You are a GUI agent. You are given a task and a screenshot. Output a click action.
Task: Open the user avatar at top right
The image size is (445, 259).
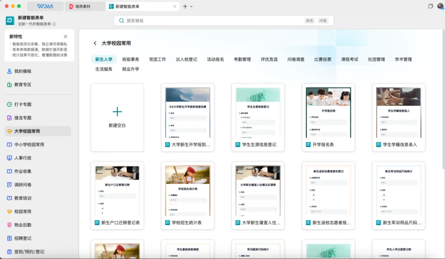440,6
